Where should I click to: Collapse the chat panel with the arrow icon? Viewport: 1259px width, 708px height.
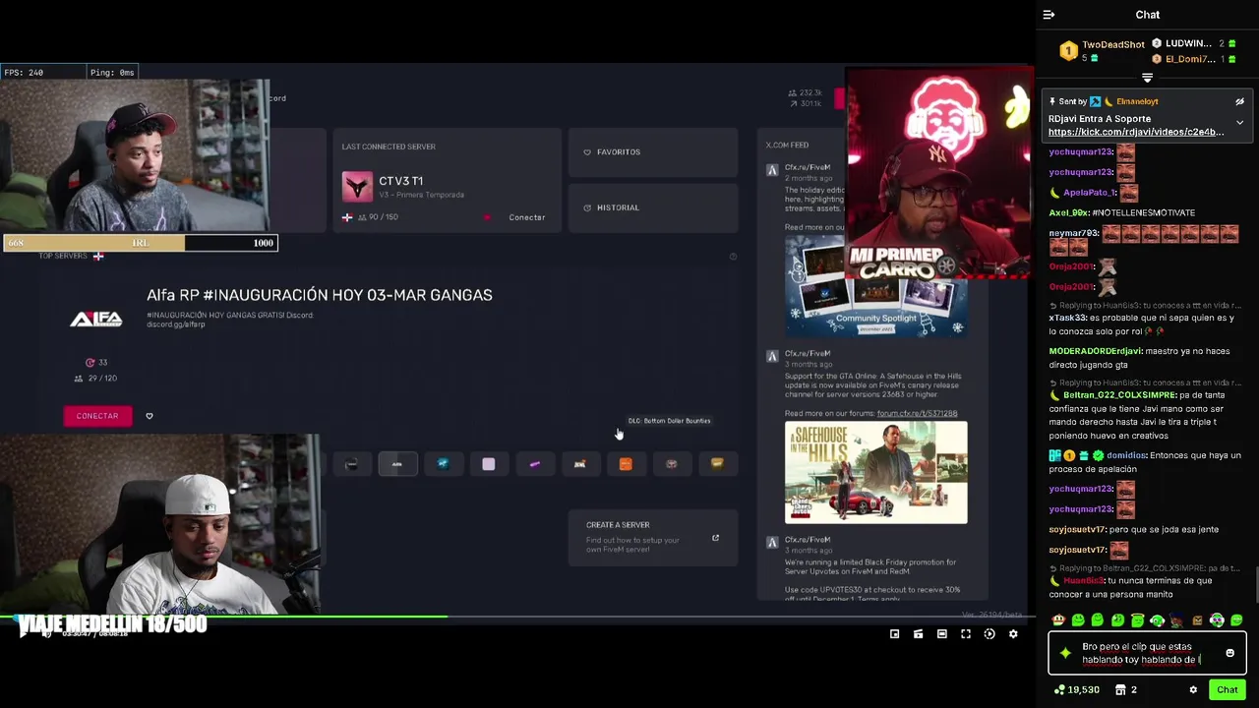[x=1049, y=15]
